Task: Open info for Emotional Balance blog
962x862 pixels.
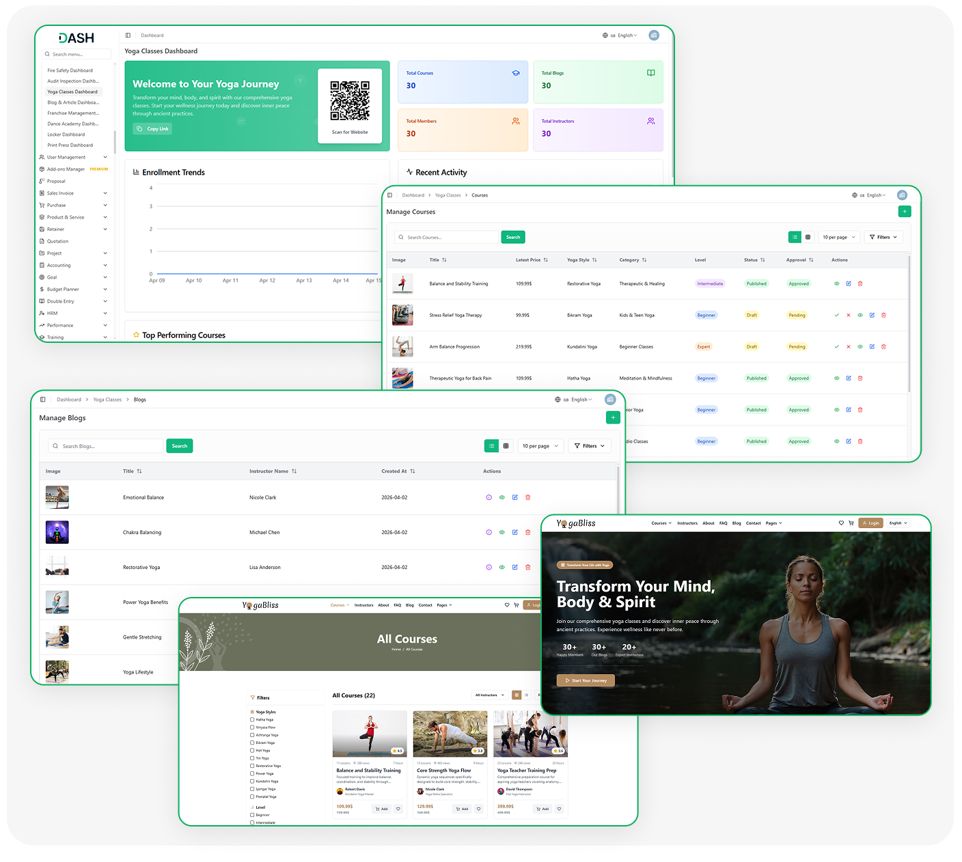Action: tap(489, 497)
